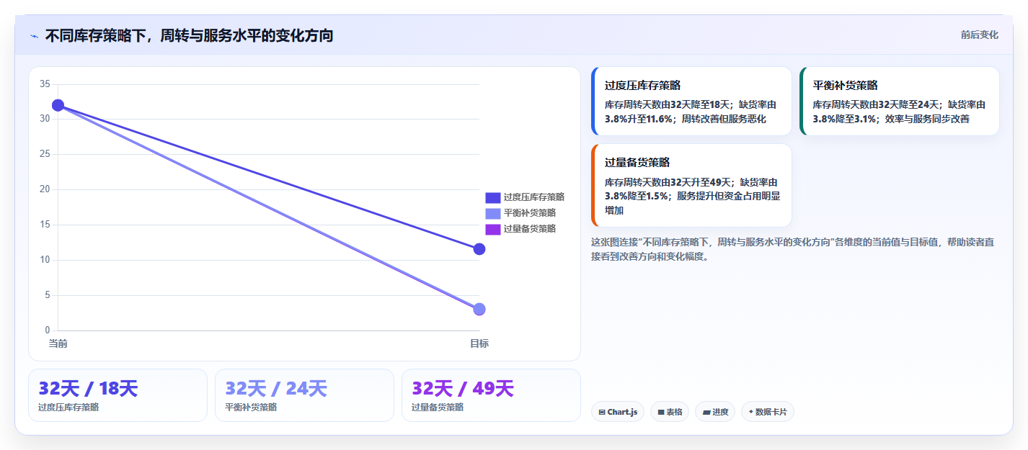Click the y-axis tick label 20
Screen dimensions: 1028x450
click(45, 189)
